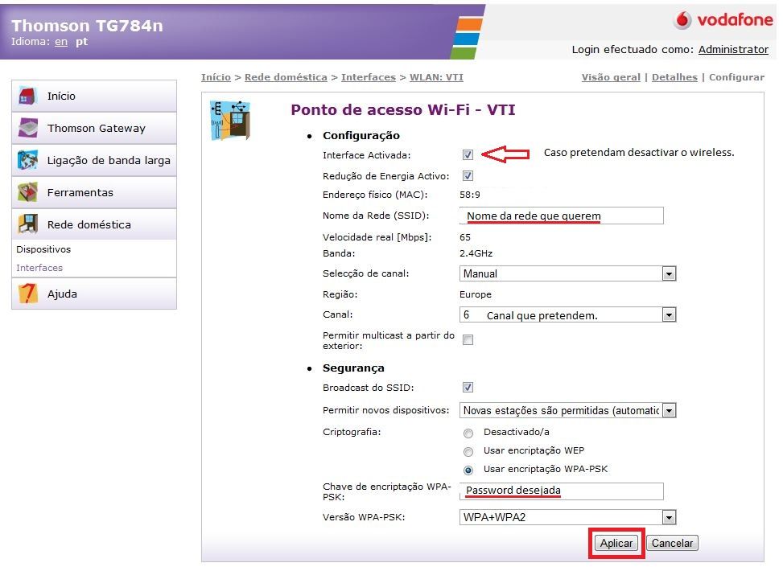Click the Rede doméstica network icon
The image size is (783, 567).
[28, 224]
